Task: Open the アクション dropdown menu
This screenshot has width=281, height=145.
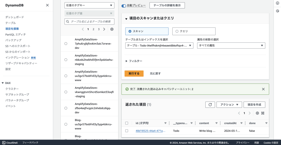Action: tap(229, 105)
